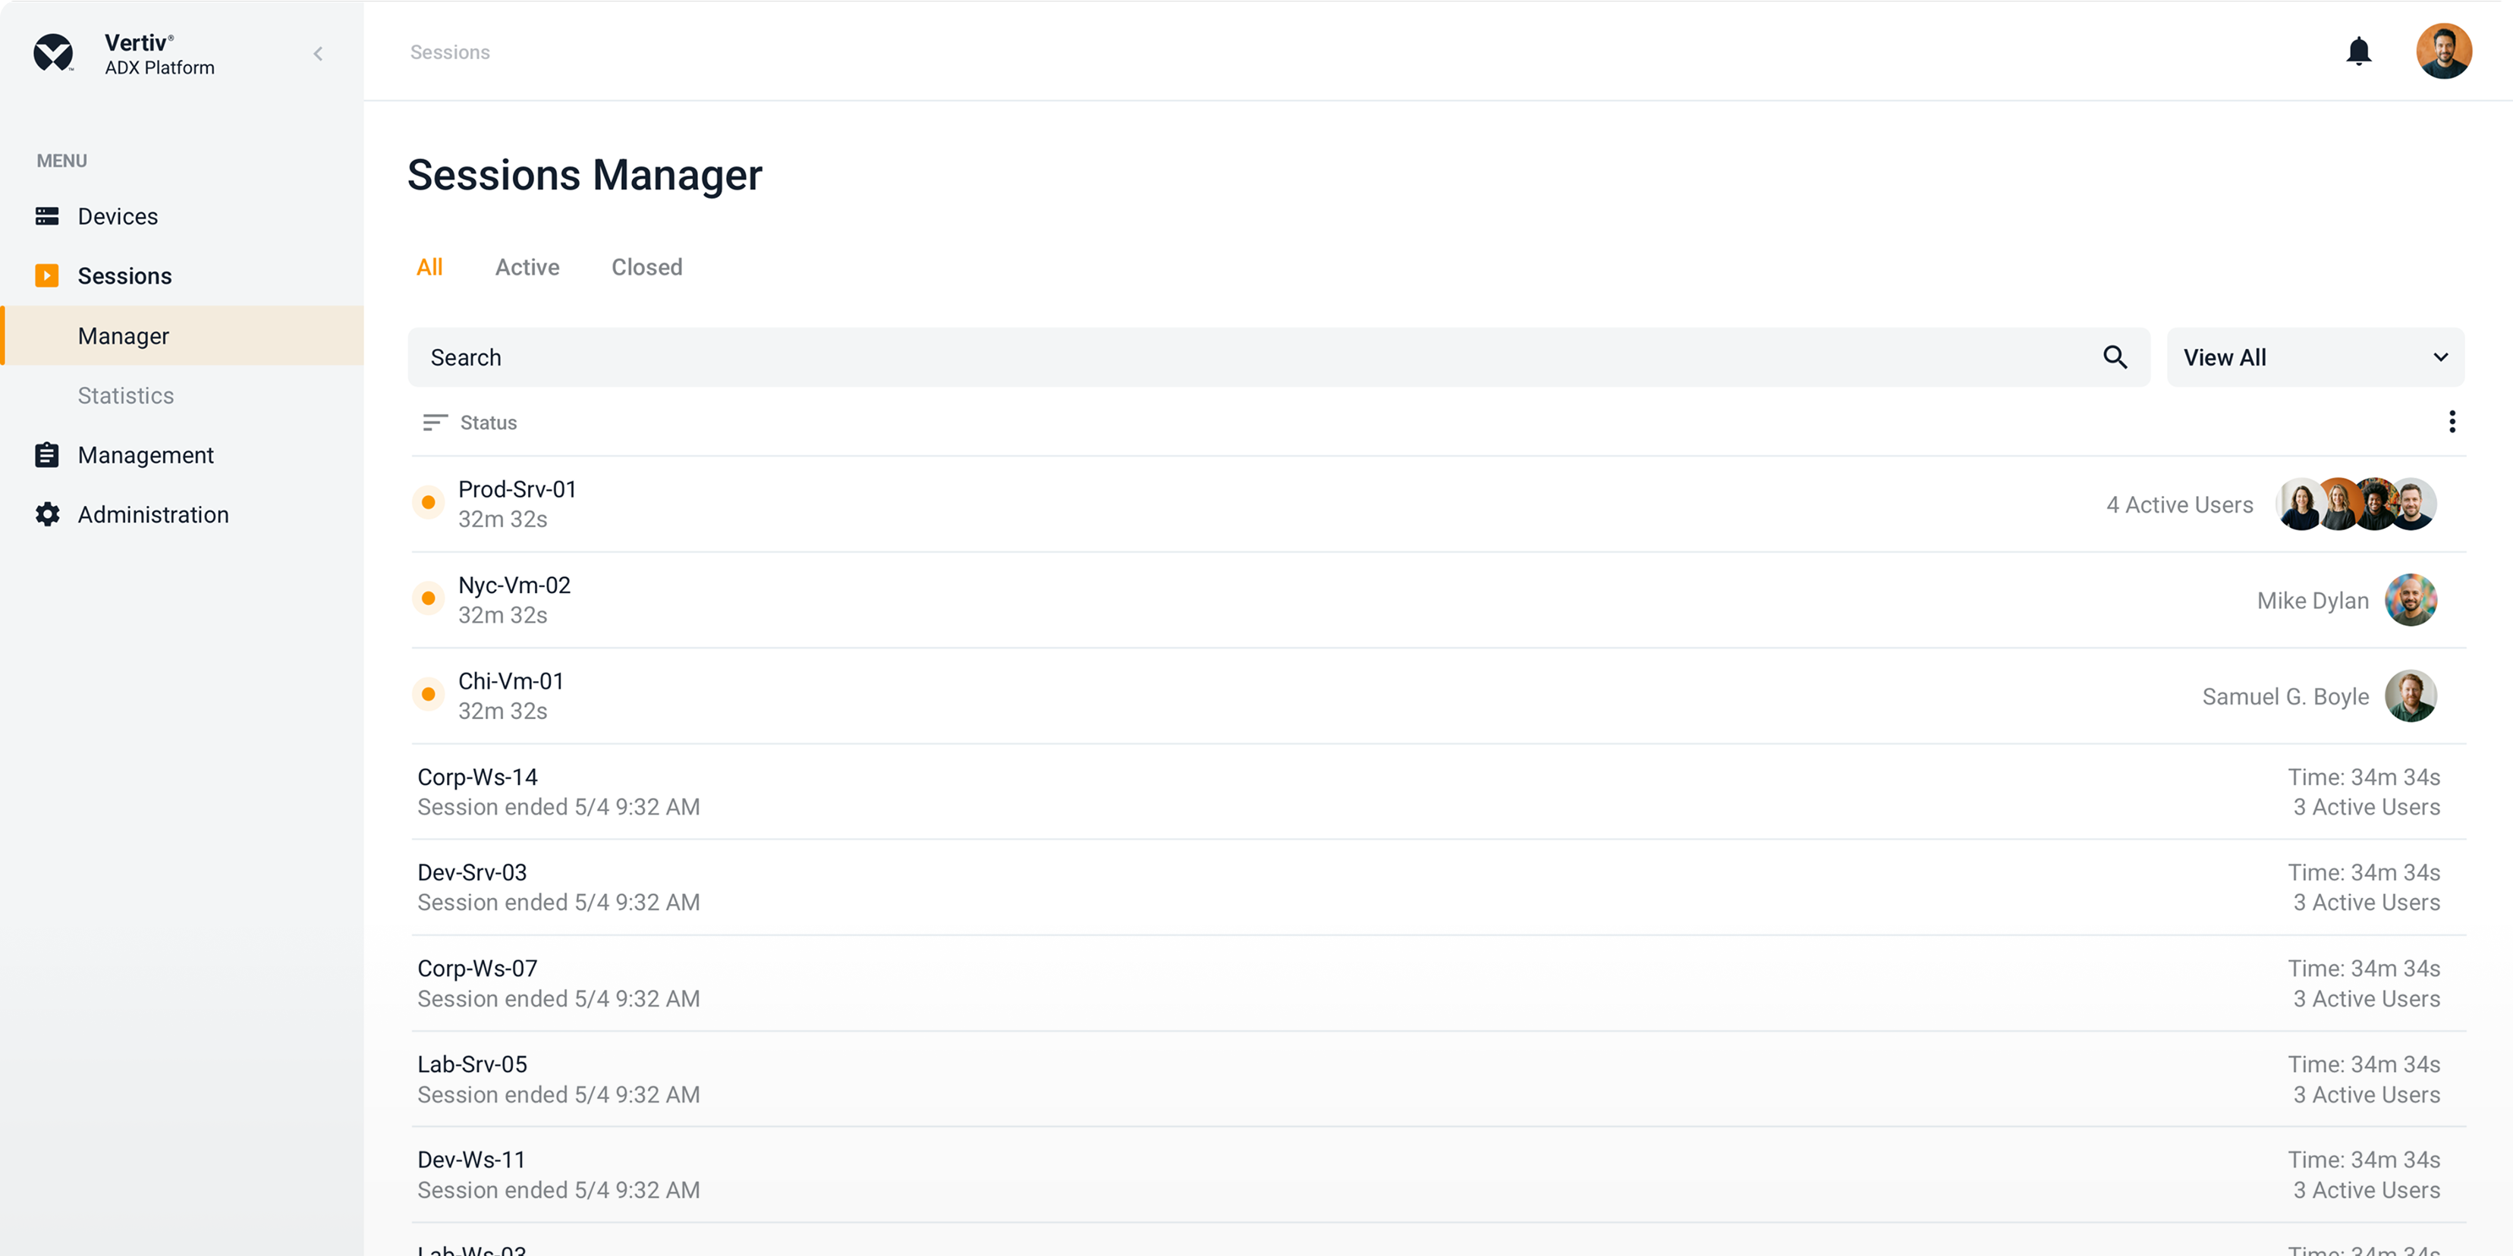2513x1256 pixels.
Task: Click Samuel G. Boyle's avatar
Action: pyautogui.click(x=2411, y=696)
